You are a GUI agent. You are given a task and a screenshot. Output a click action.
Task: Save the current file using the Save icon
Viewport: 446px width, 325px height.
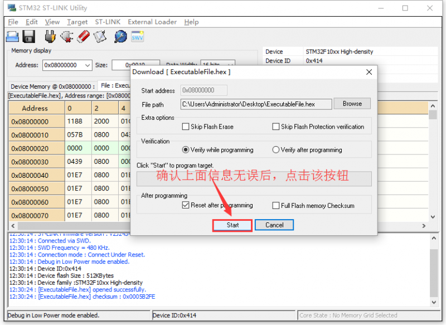28,37
